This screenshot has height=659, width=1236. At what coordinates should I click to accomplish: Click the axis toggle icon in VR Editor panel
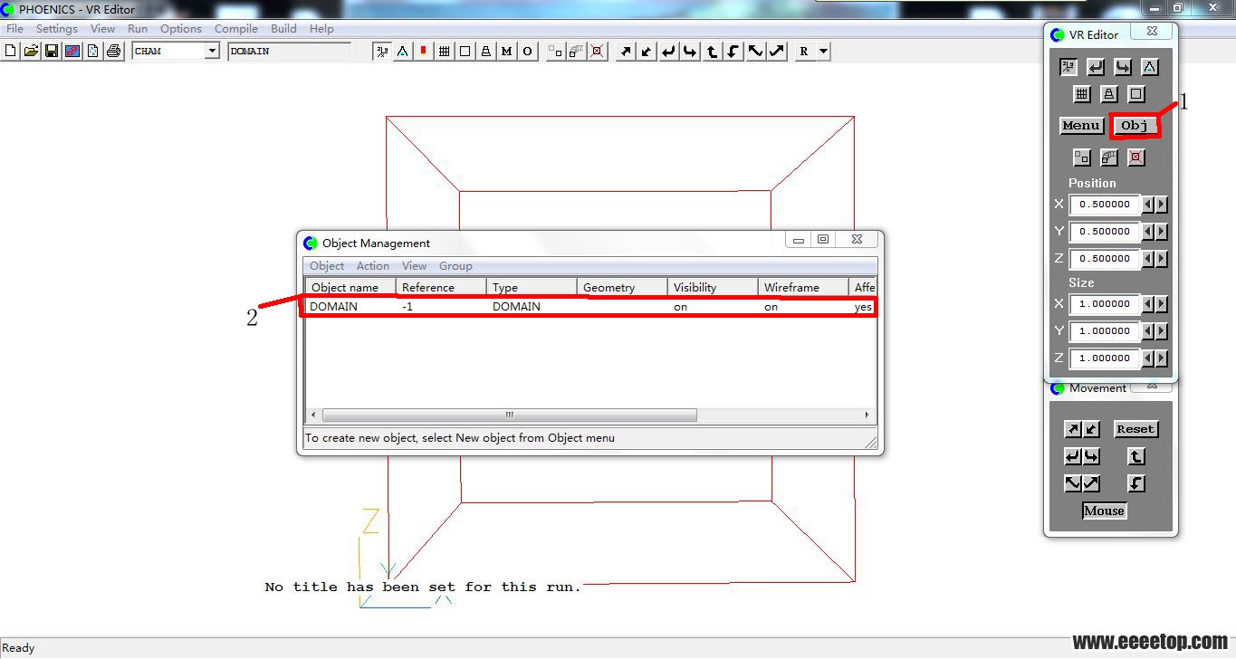click(x=1068, y=67)
